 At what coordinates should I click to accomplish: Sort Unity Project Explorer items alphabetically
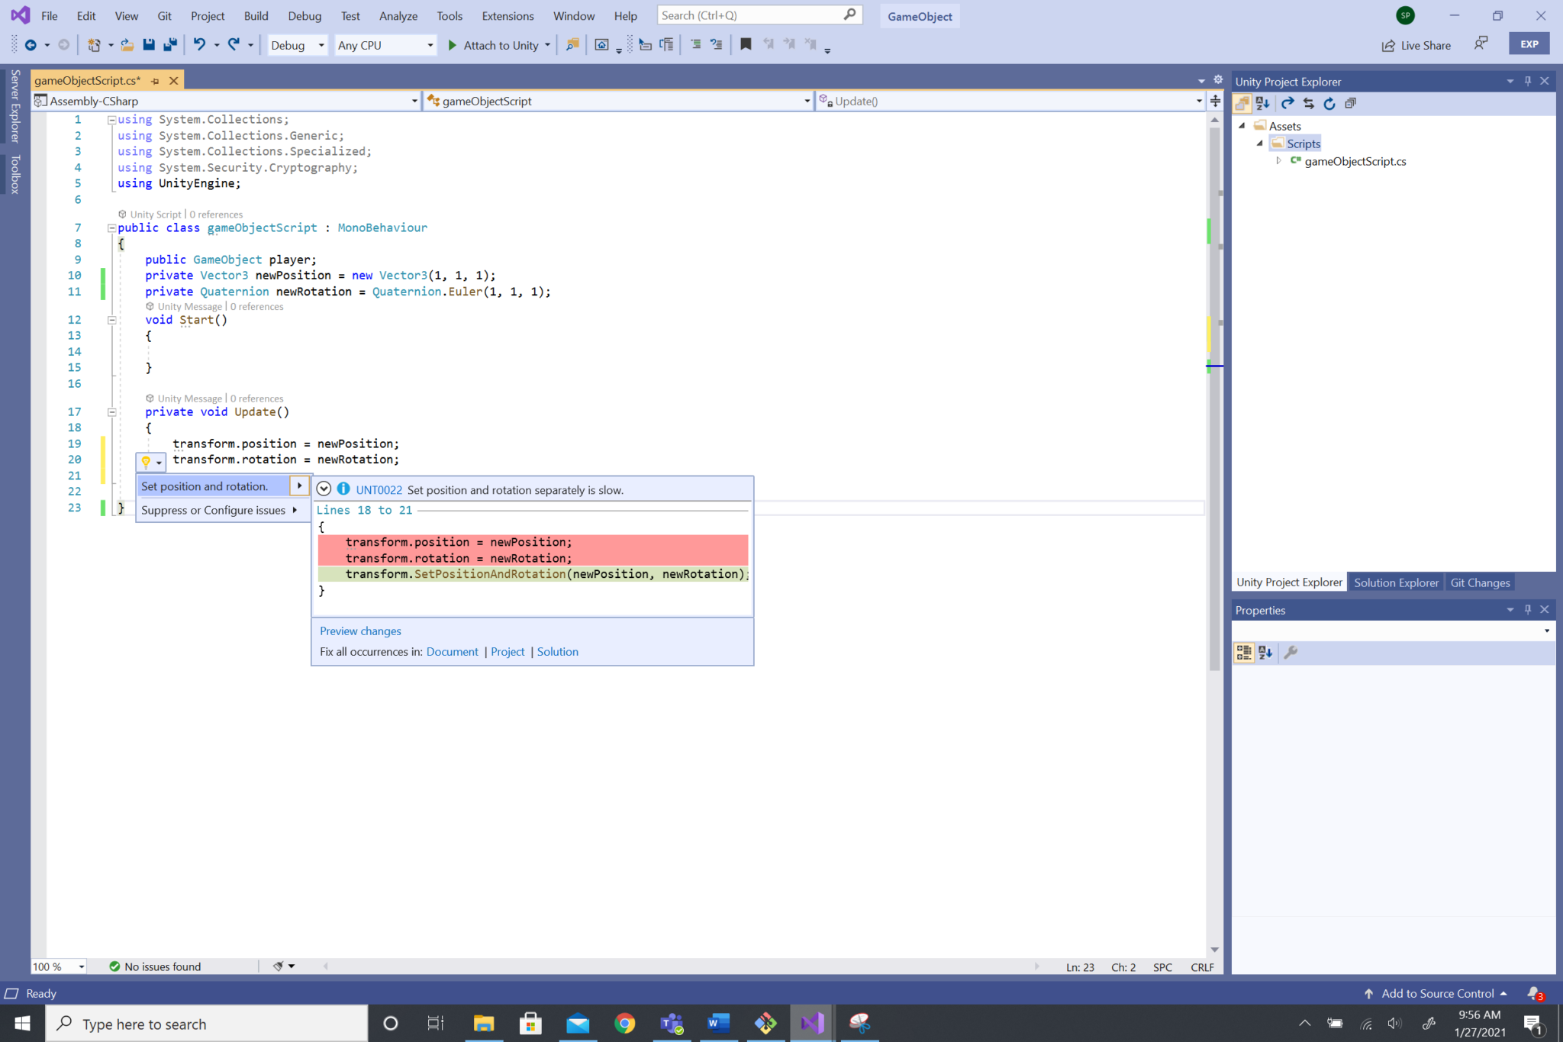coord(1263,103)
